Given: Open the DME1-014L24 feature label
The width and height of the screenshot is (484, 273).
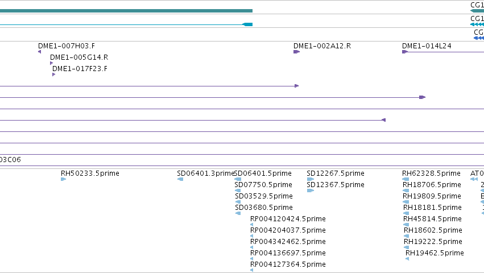Looking at the screenshot, I should pos(427,46).
